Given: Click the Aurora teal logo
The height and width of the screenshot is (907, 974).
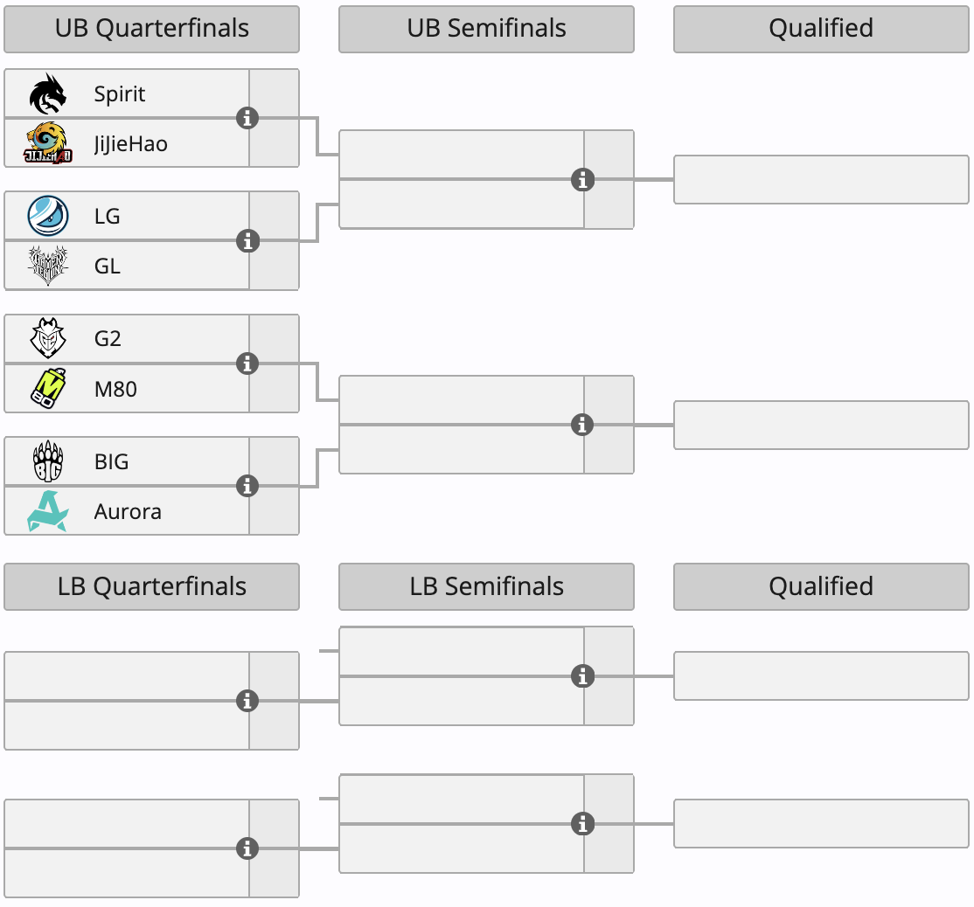Looking at the screenshot, I should pos(48,511).
